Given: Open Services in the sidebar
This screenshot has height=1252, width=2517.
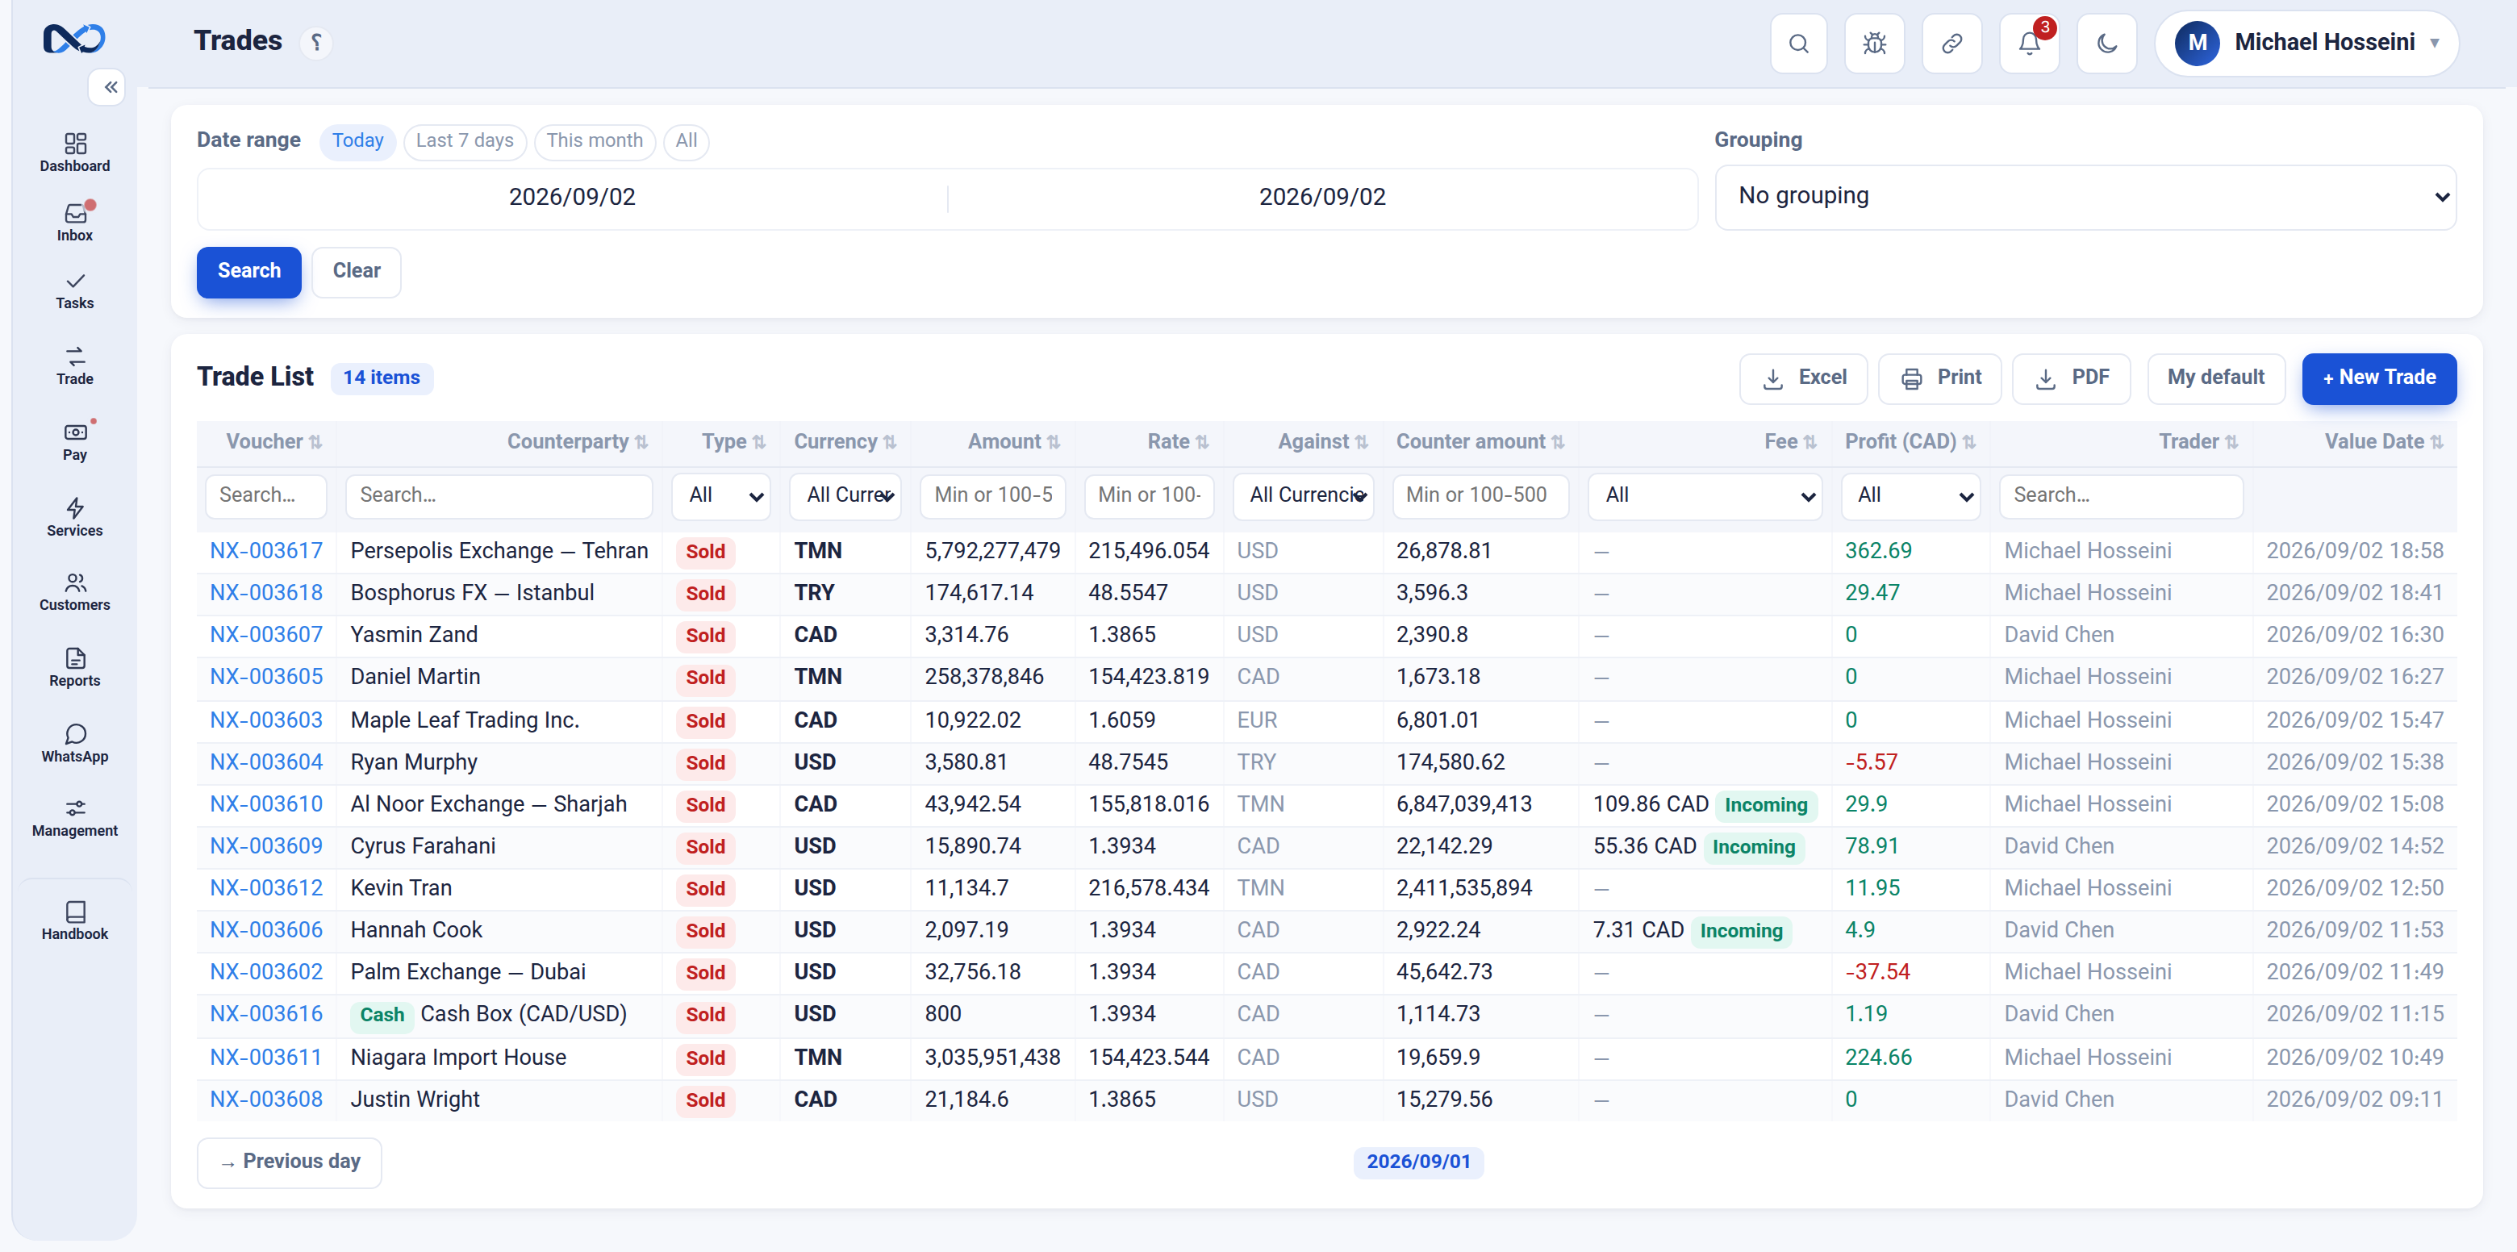Looking at the screenshot, I should click(x=74, y=518).
